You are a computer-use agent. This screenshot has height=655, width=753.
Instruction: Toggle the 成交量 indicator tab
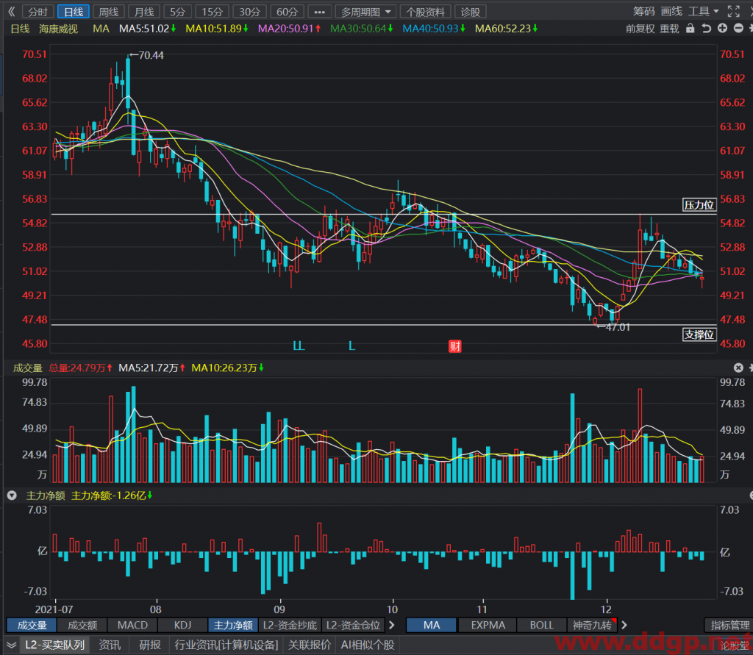pos(32,625)
